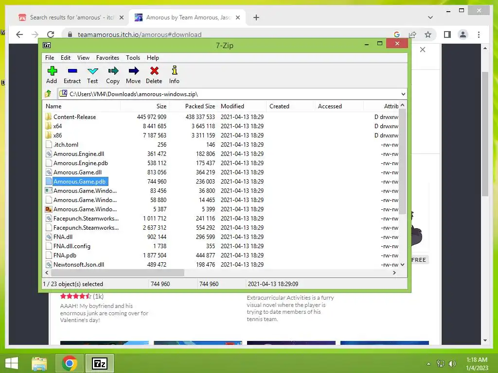Image resolution: width=498 pixels, height=373 pixels.
Task: Select the Amorous.Game.dll file
Action: (77, 172)
